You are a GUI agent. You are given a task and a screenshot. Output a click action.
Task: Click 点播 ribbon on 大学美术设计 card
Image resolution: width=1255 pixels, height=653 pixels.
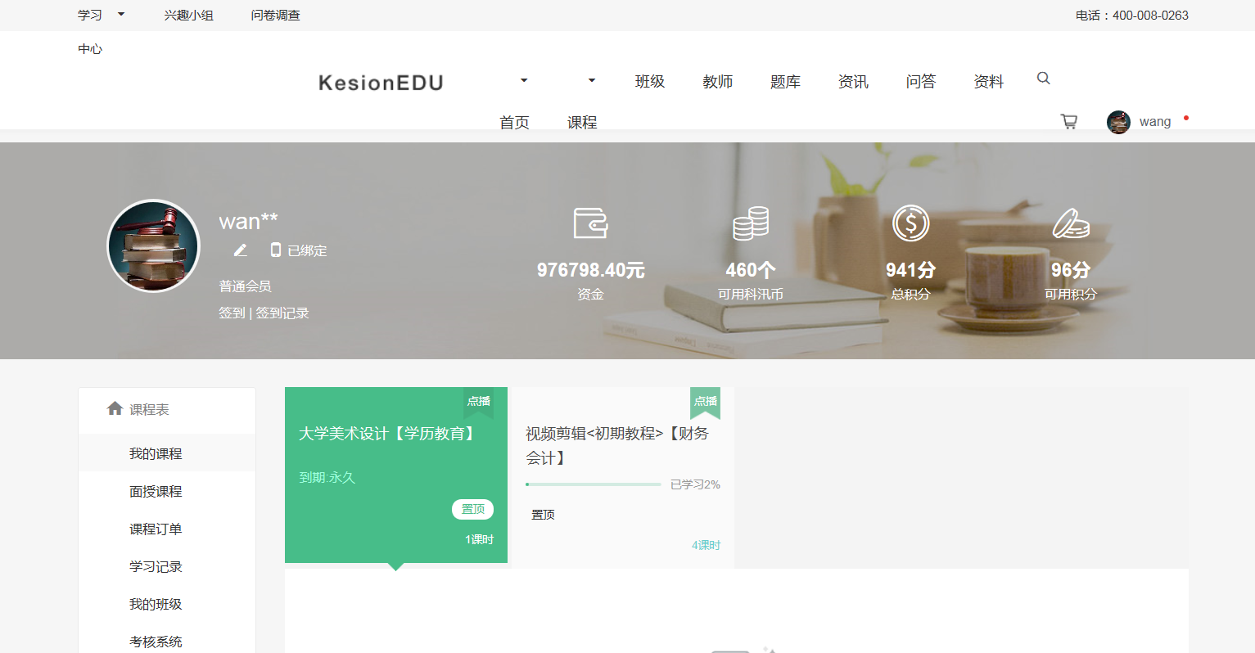[478, 403]
